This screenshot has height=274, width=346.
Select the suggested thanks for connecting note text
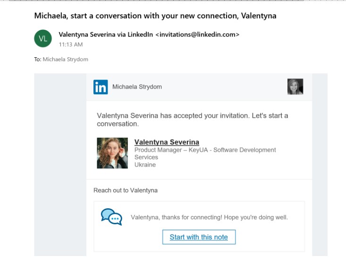[209, 217]
